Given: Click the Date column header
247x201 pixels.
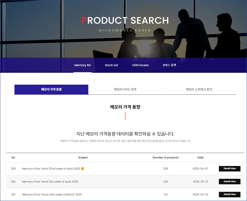Looking at the screenshot, I should pyautogui.click(x=200, y=157).
